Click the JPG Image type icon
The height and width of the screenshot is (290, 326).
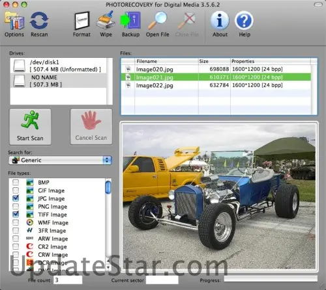[x=30, y=198]
